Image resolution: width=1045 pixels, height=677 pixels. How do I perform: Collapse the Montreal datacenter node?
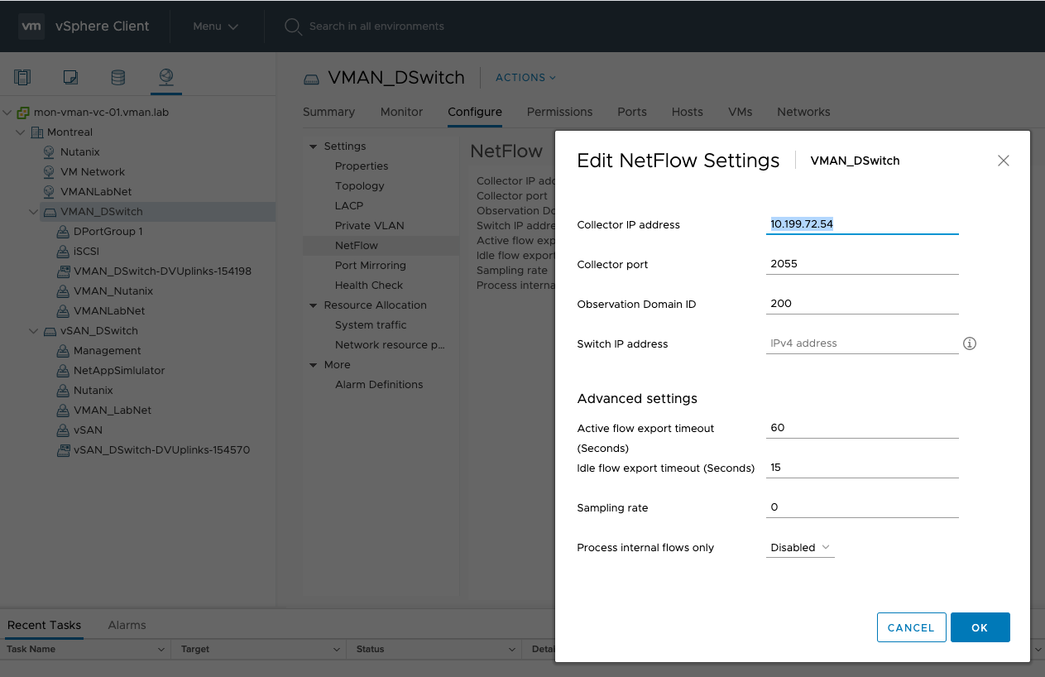coord(21,132)
